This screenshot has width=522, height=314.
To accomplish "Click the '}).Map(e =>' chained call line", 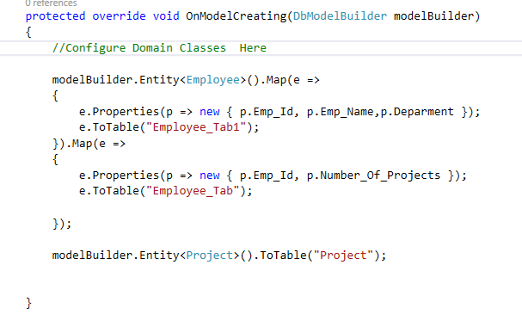I will point(89,144).
